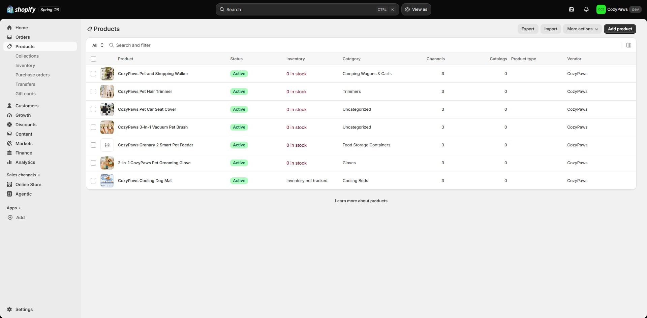This screenshot has width=647, height=318.
Task: Click the Customers person icon
Action: [x=9, y=106]
